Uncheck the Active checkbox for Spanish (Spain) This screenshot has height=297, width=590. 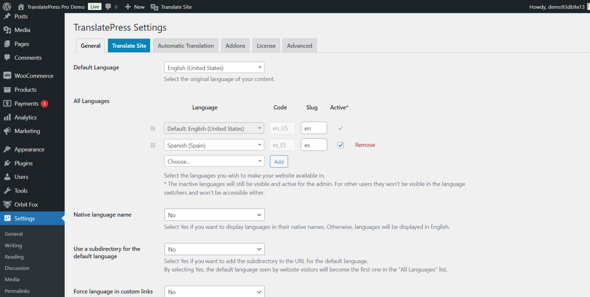[340, 145]
